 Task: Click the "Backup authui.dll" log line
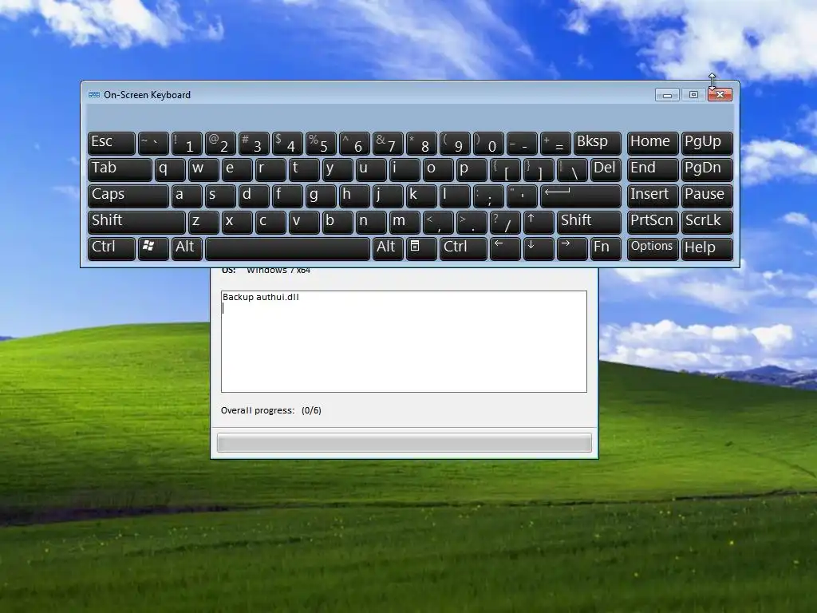click(261, 297)
